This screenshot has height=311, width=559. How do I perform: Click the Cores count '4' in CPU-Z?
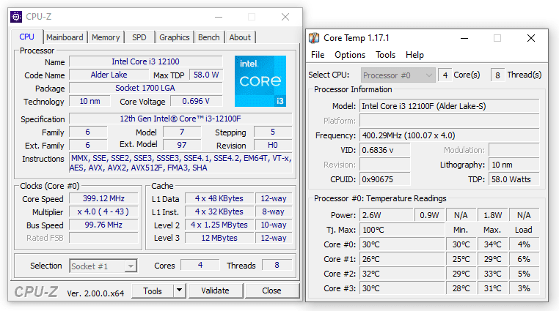(x=200, y=265)
